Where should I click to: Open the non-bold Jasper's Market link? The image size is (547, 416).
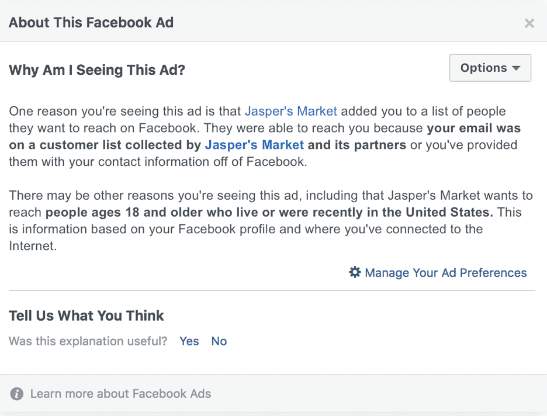[290, 111]
